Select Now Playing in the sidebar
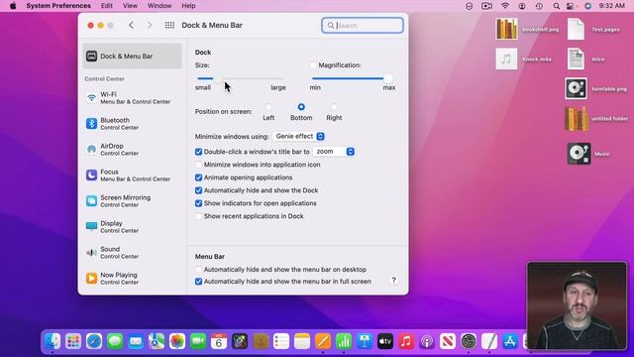 132,278
